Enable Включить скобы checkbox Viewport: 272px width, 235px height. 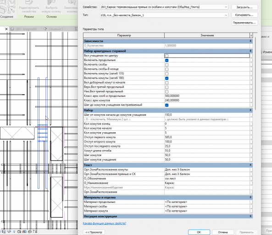tap(167, 65)
